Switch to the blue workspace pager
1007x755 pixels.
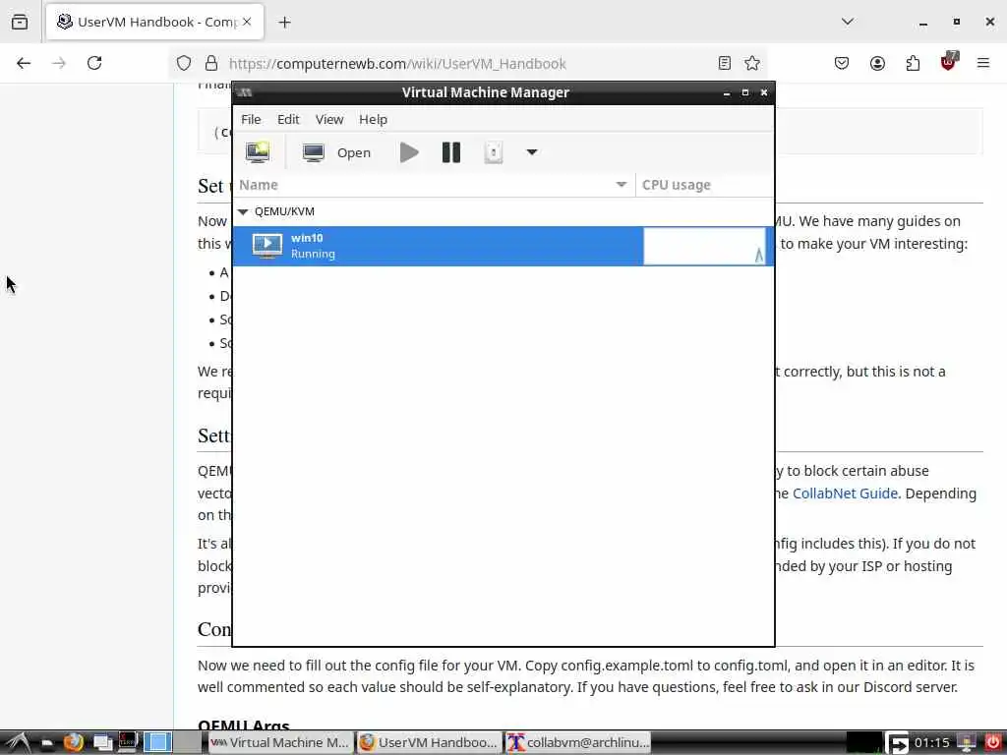tap(157, 742)
